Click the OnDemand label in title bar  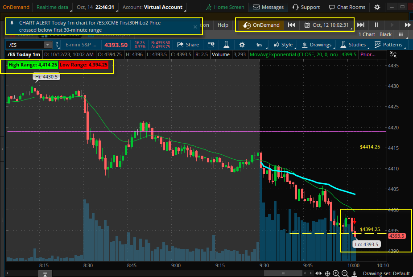click(x=16, y=7)
